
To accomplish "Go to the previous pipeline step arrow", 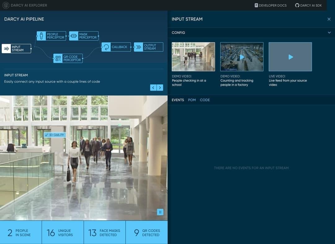I will pos(153,88).
